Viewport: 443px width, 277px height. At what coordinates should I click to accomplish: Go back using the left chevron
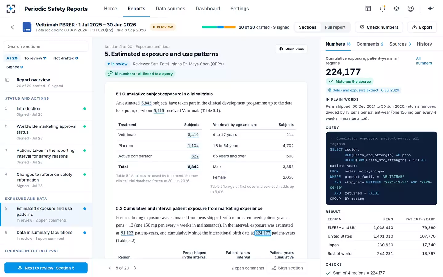point(12,27)
